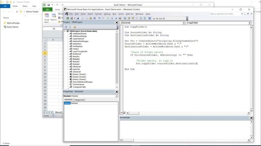
Task: Click the Excel Name Box showing F4
Action: tap(53, 29)
